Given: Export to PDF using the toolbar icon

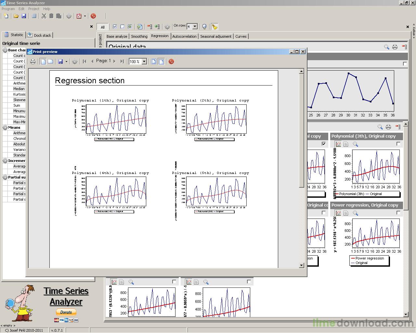Looking at the screenshot, I should (79, 16).
